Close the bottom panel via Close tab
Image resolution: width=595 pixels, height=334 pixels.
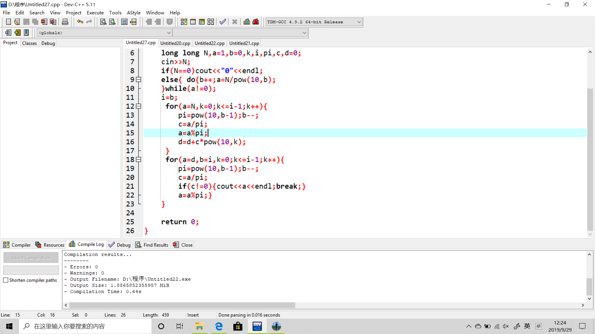click(183, 245)
